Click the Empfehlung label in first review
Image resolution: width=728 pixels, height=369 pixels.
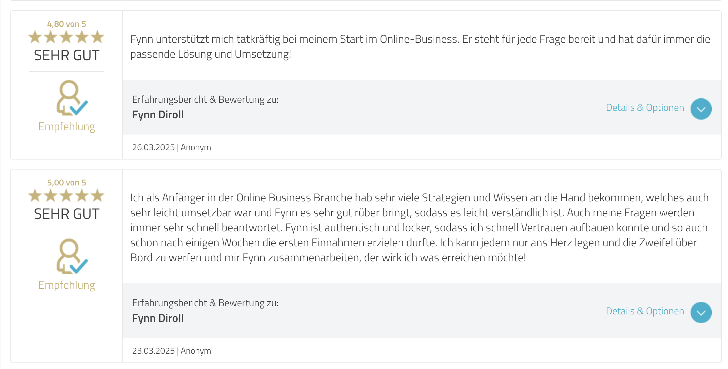[66, 127]
